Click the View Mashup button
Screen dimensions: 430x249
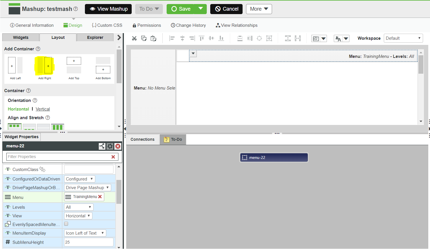coord(108,9)
